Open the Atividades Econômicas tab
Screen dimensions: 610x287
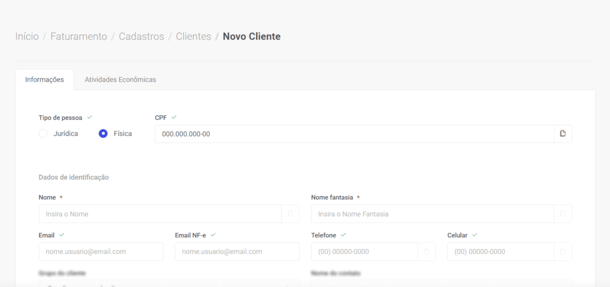(120, 80)
